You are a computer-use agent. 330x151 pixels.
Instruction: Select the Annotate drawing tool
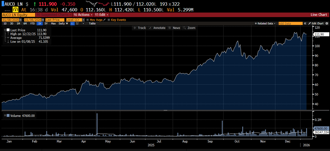(x=157, y=28)
